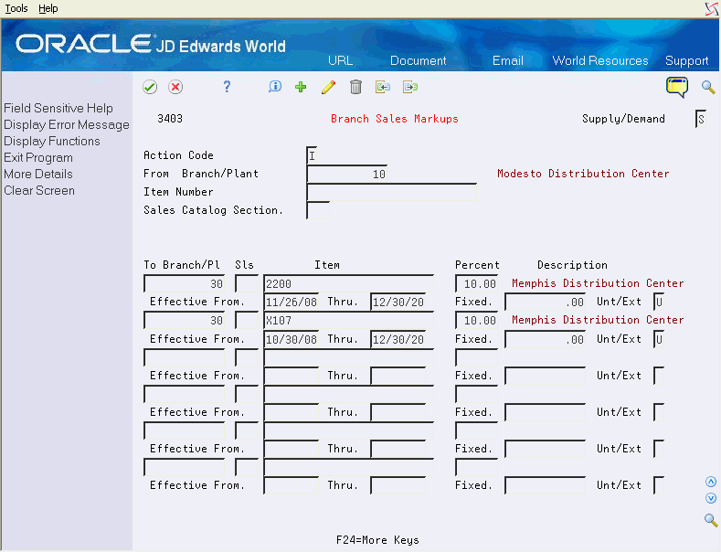Click the program number 3403
This screenshot has height=552, width=721.
coord(170,119)
